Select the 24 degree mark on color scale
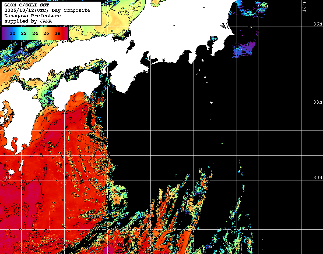Image resolution: width=323 pixels, height=254 pixels. pyautogui.click(x=35, y=33)
